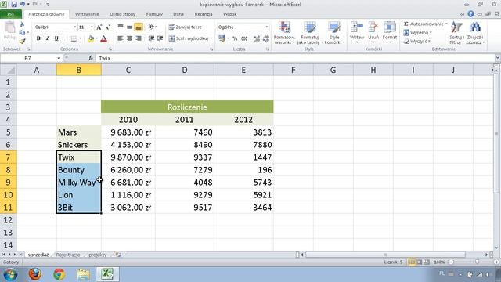
Task: Toggle italic formatting
Action: tap(47, 38)
